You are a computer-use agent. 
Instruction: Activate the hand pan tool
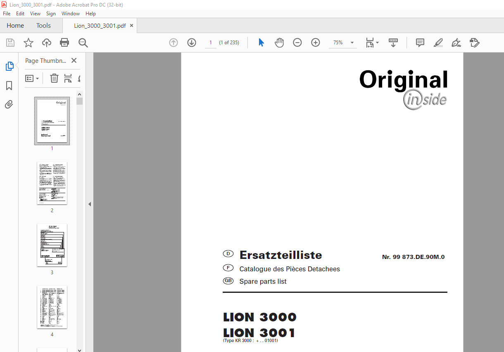(x=279, y=43)
